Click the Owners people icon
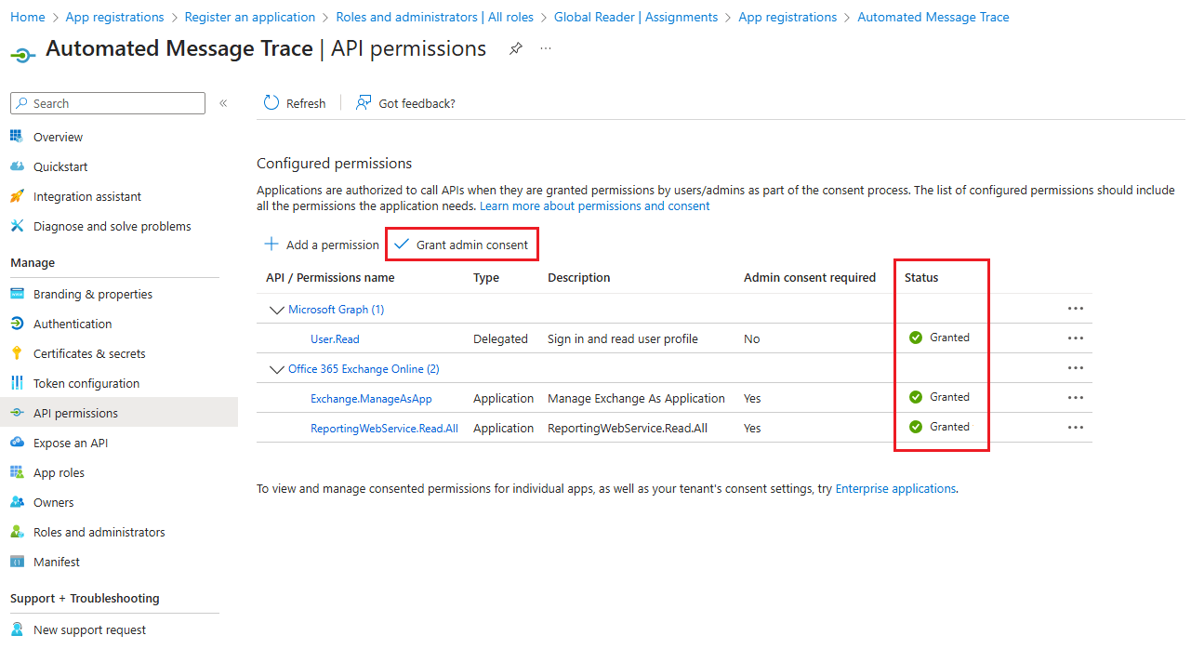Image resolution: width=1191 pixels, height=649 pixels. tap(16, 502)
